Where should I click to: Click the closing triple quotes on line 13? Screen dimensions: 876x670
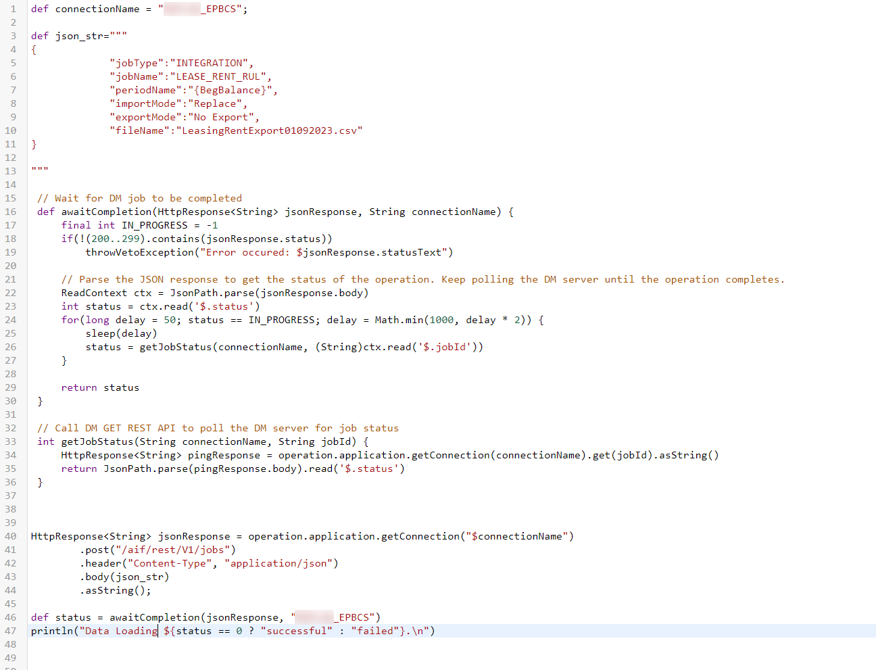point(40,170)
